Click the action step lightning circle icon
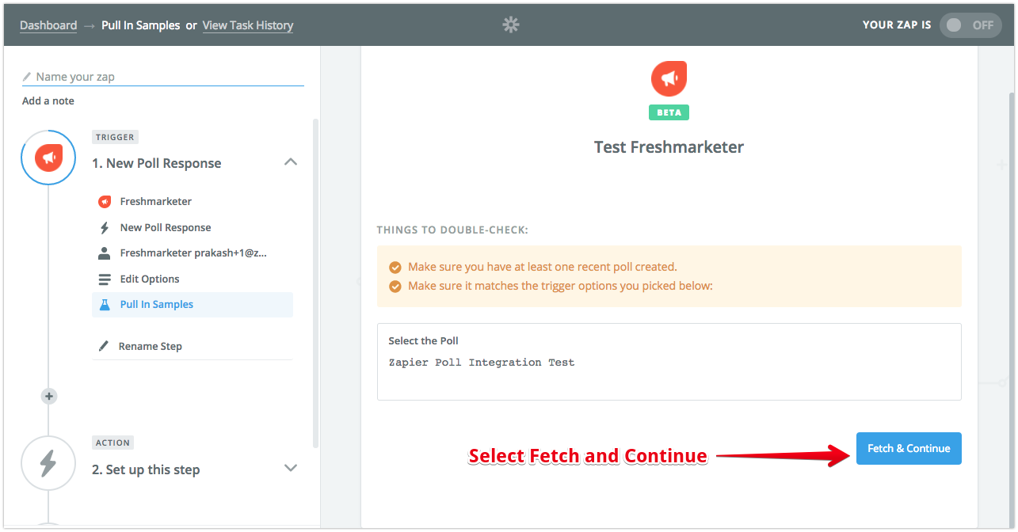This screenshot has height=532, width=1018. (x=48, y=464)
